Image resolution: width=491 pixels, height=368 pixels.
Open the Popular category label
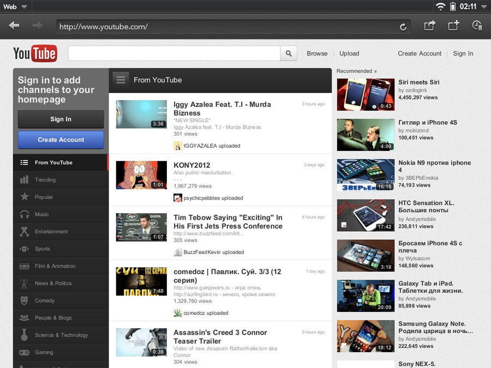pos(44,197)
